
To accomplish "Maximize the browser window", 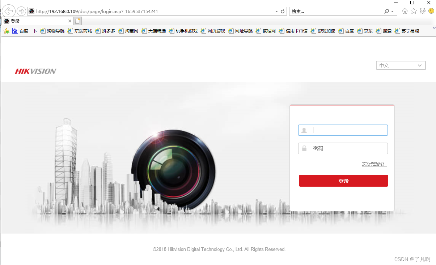I will (x=412, y=3).
